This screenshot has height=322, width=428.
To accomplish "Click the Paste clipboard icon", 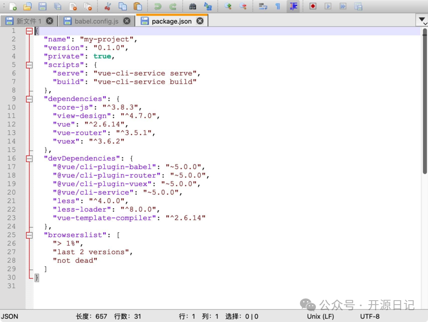I will pyautogui.click(x=138, y=6).
